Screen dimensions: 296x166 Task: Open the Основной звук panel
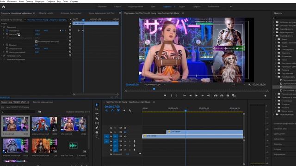pyautogui.click(x=280, y=129)
